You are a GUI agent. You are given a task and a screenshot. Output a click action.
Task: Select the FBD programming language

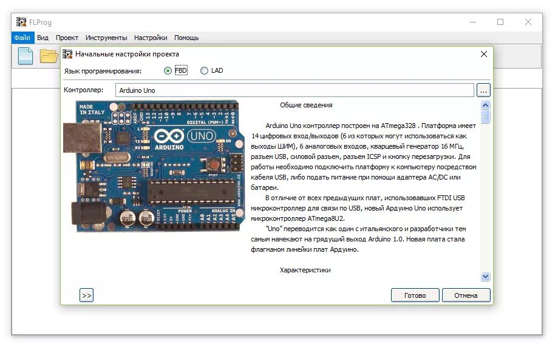168,71
